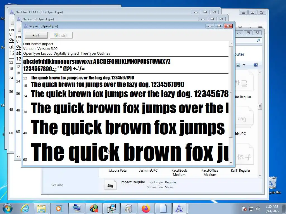Click the Print button in Impact window

click(36, 35)
